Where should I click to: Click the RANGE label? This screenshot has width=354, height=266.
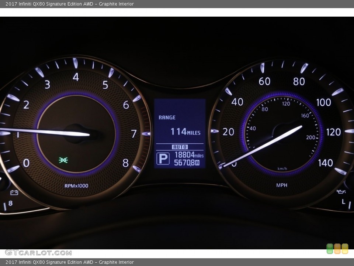[x=167, y=117]
